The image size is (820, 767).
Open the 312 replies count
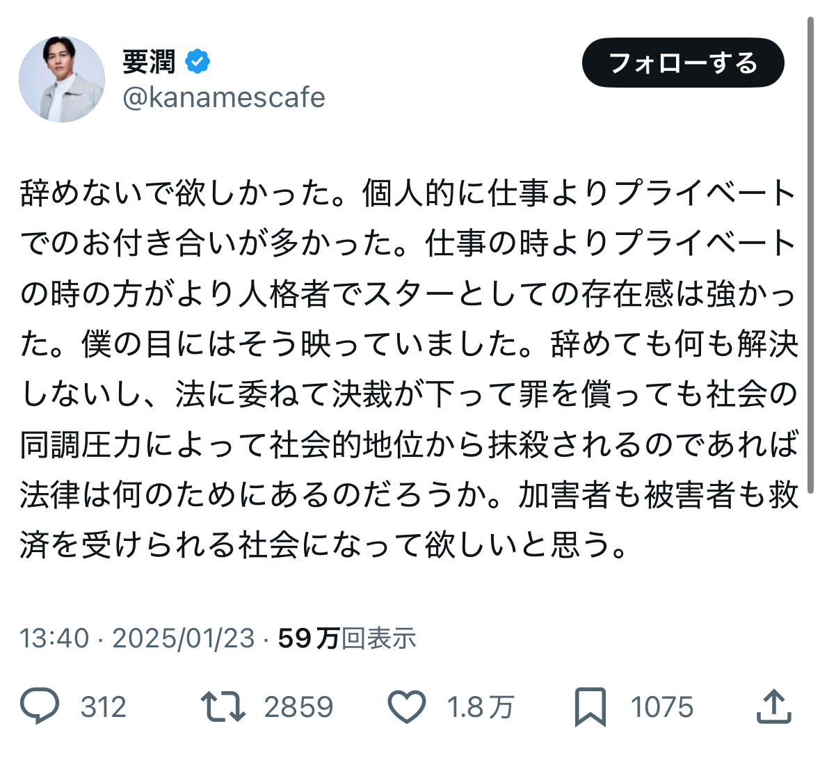(x=104, y=707)
